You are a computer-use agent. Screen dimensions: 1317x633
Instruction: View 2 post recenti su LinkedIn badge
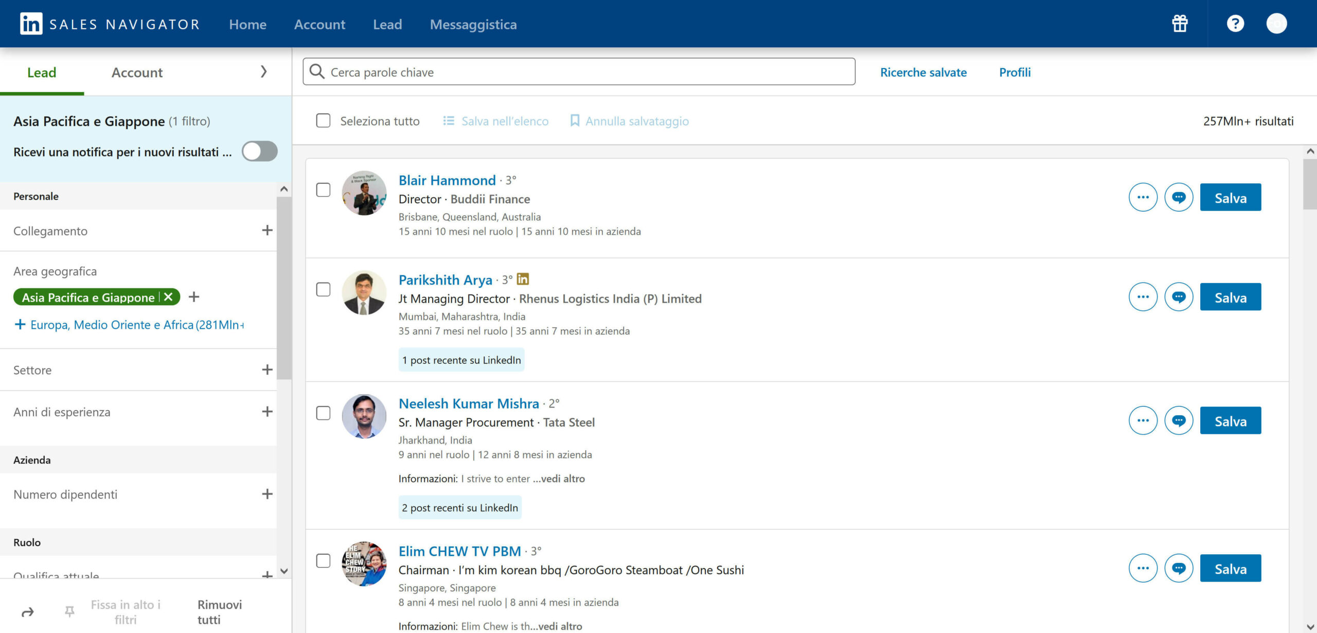point(460,507)
